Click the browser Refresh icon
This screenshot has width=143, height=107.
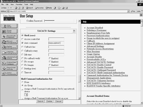[19, 8]
